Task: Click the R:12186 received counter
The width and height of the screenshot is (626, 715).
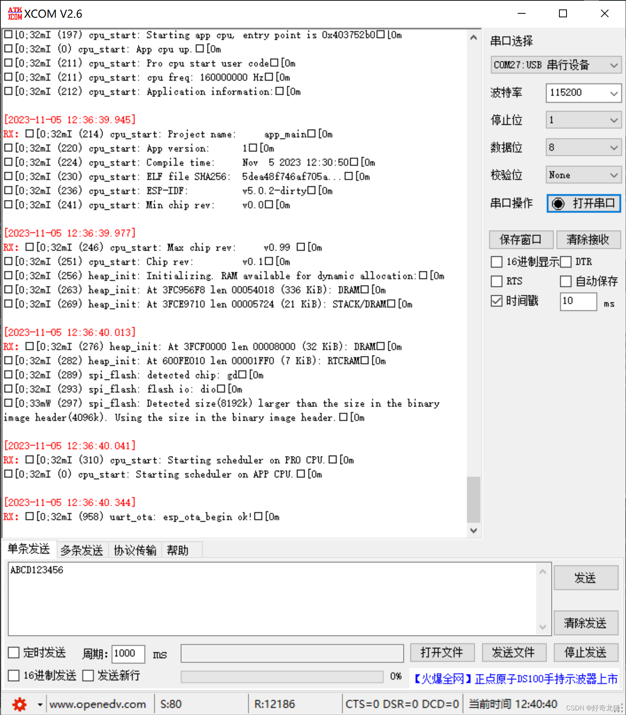Action: click(x=275, y=704)
